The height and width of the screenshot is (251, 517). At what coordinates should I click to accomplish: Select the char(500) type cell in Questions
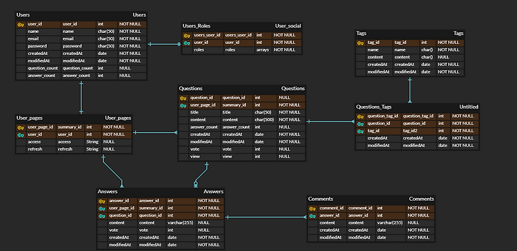click(x=265, y=120)
